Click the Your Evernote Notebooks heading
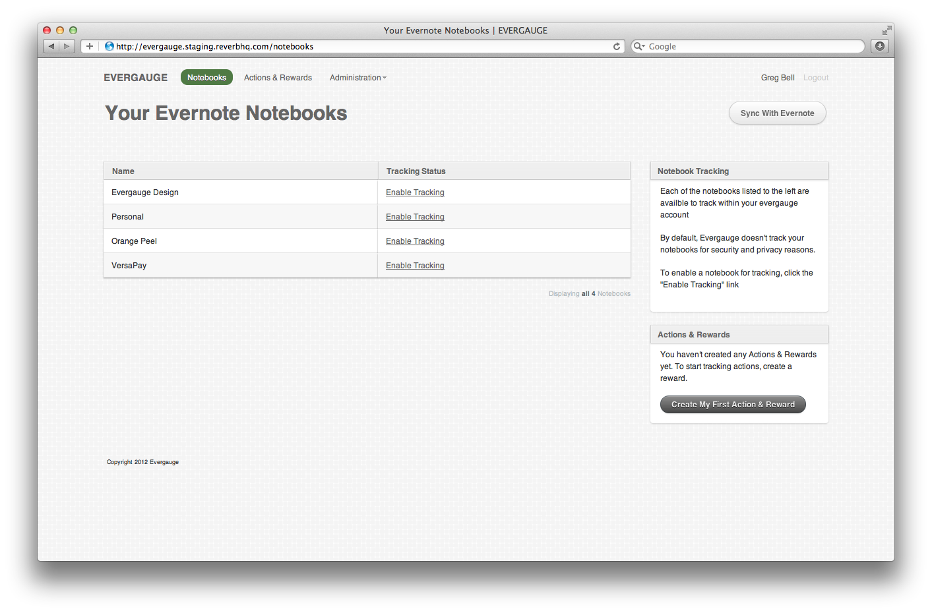 226,113
